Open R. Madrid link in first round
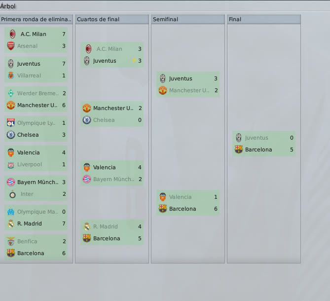Image resolution: width=330 pixels, height=301 pixels. tap(30, 224)
